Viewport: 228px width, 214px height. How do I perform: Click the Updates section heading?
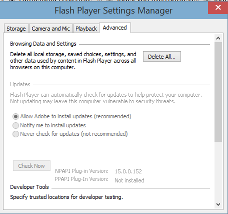(20, 84)
